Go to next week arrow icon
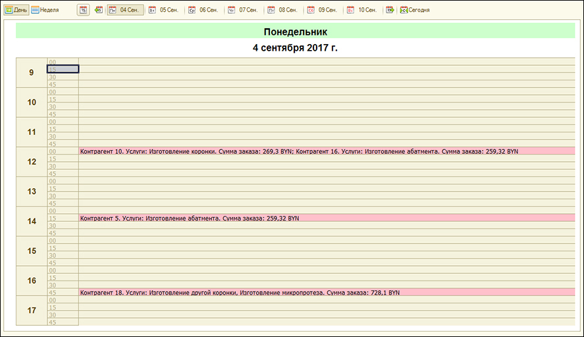 390,10
